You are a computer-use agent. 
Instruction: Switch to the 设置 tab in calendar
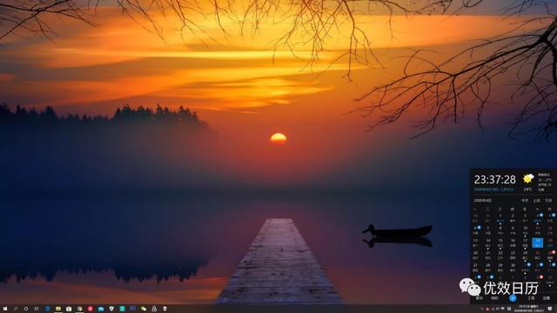(x=547, y=298)
